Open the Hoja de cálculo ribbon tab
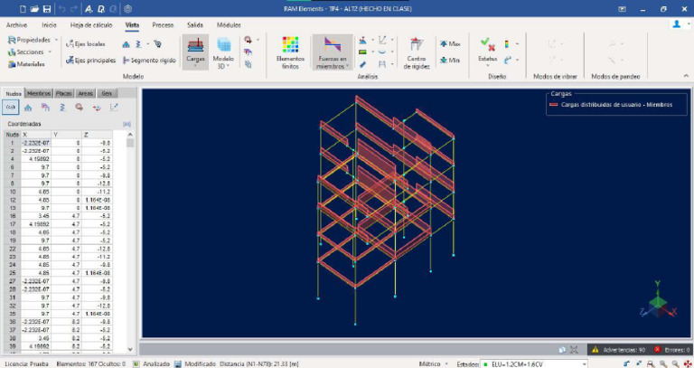Image resolution: width=694 pixels, height=368 pixels. pyautogui.click(x=91, y=25)
